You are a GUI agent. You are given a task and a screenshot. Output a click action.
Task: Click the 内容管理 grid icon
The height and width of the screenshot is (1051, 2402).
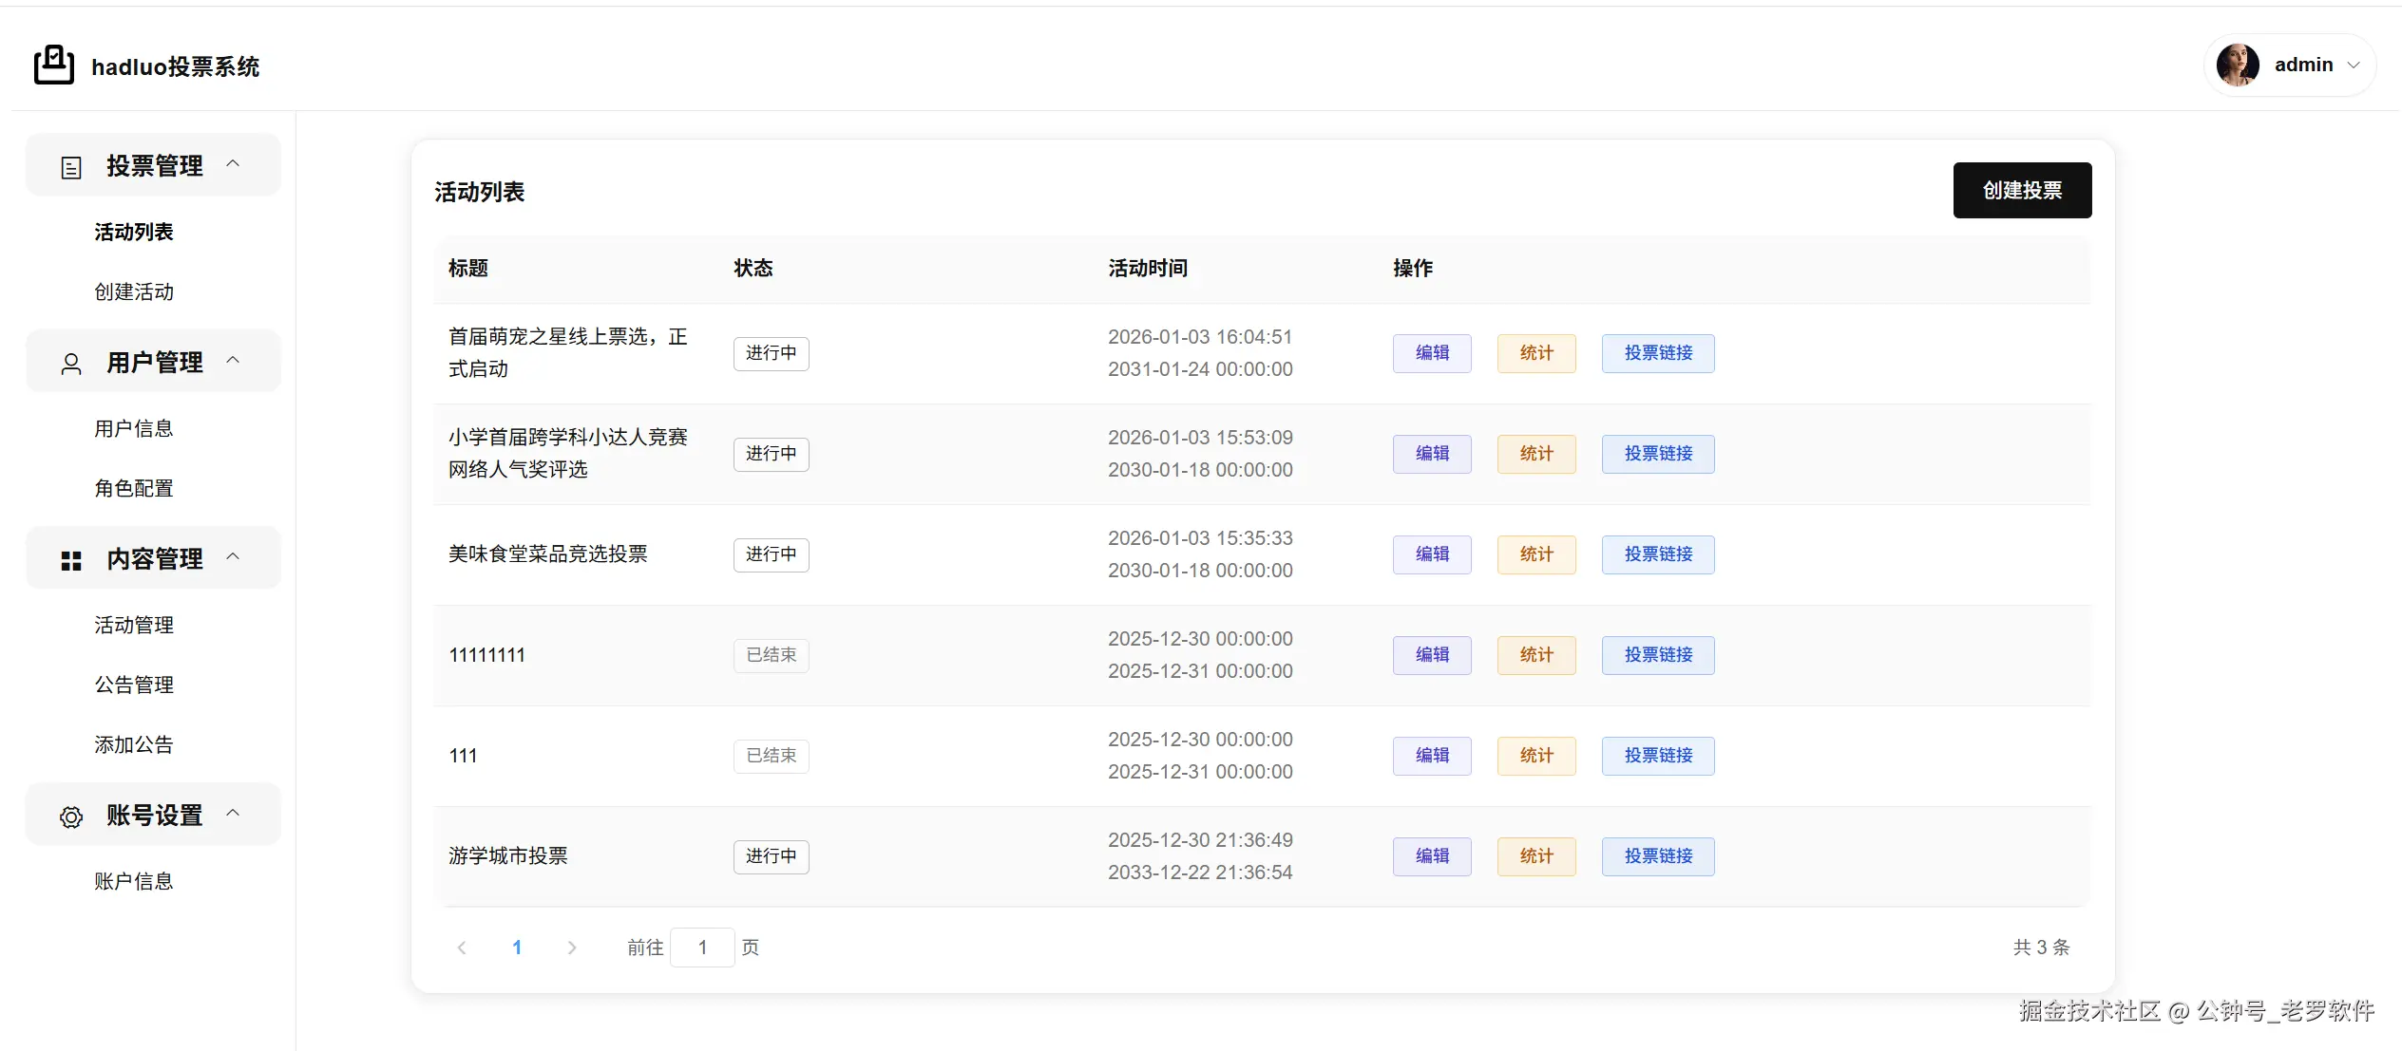(71, 561)
